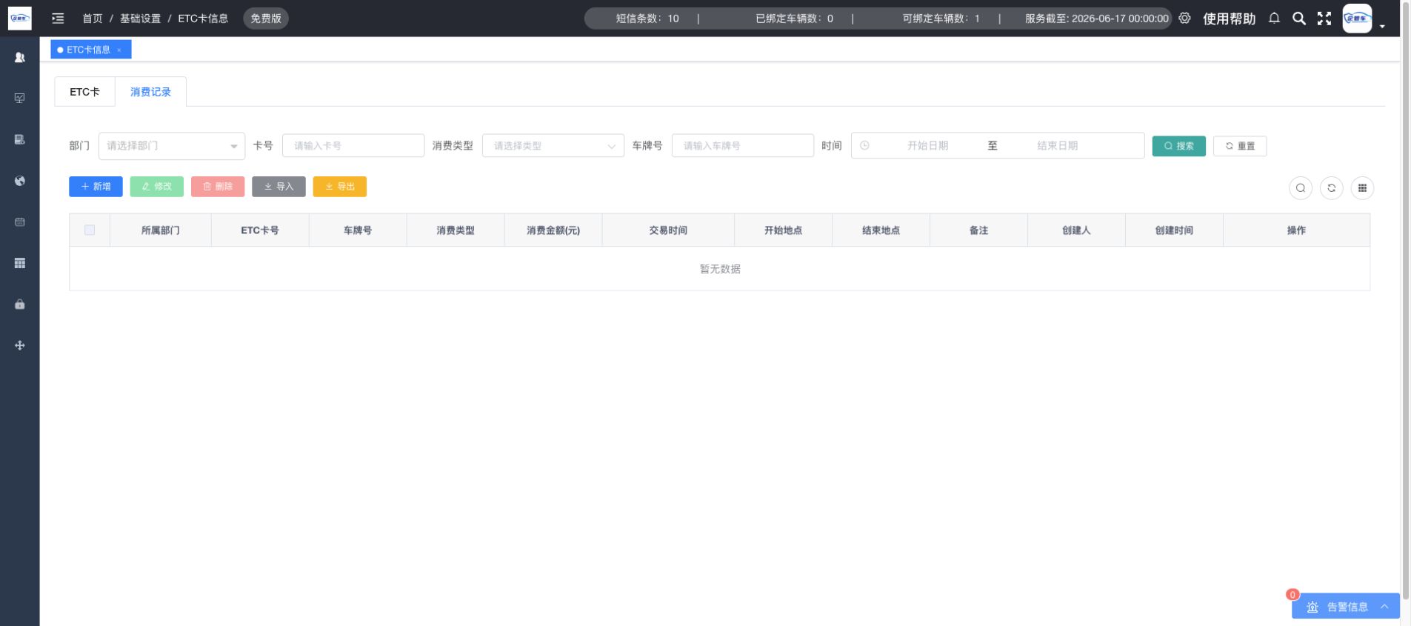Open the form document sidebar icon

coord(20,139)
